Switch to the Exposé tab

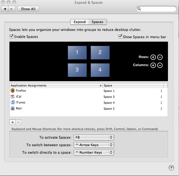[x=80, y=22]
